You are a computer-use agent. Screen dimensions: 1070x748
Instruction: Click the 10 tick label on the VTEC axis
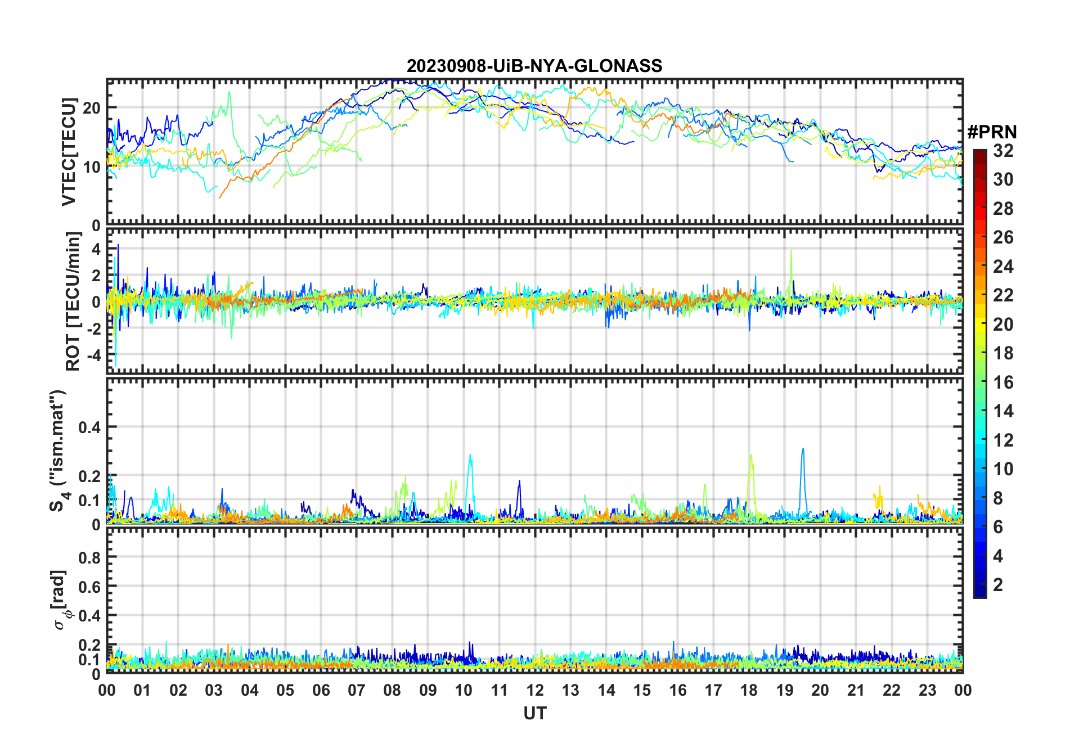point(92,166)
